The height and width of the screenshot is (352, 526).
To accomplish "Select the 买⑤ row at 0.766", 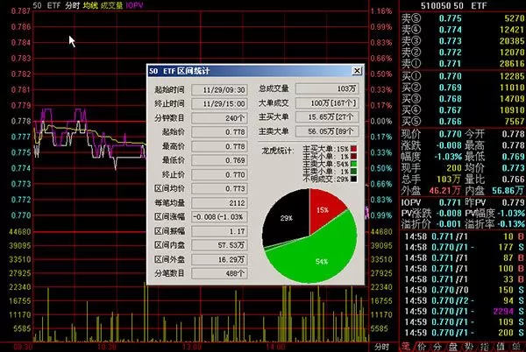I will click(463, 122).
